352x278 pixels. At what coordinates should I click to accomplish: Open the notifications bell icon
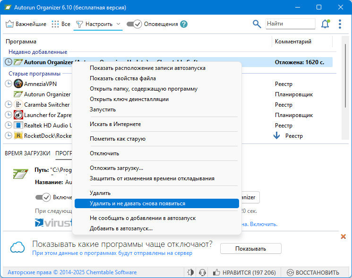(x=325, y=24)
